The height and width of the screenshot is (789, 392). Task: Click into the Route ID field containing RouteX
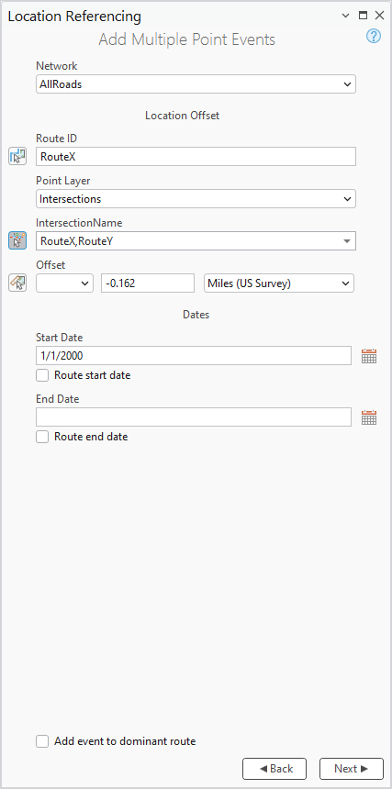tap(196, 157)
